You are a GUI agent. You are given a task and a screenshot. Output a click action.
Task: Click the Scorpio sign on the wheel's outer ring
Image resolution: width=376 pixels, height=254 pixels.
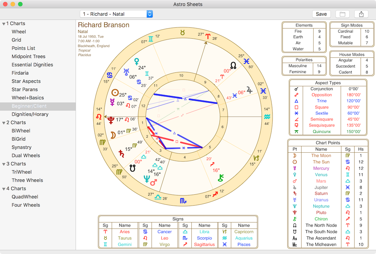[x=183, y=201]
